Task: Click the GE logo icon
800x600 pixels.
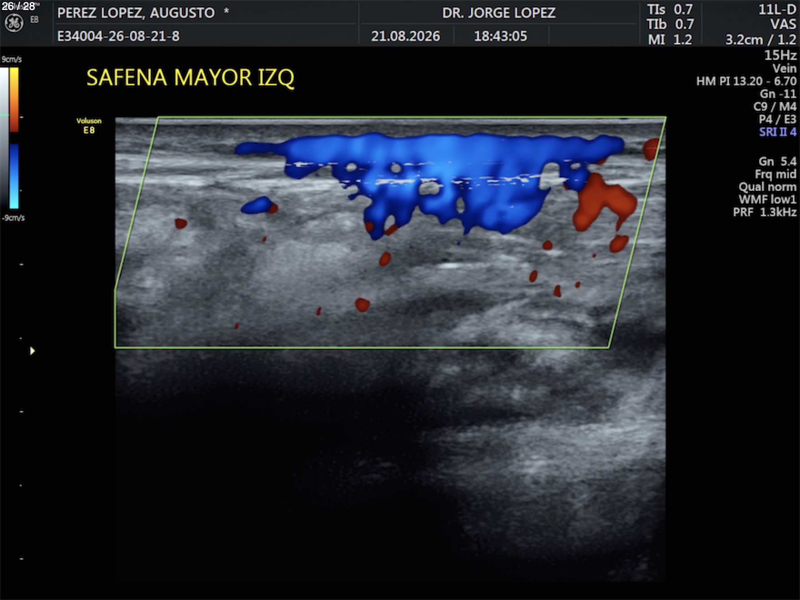Action: click(14, 23)
